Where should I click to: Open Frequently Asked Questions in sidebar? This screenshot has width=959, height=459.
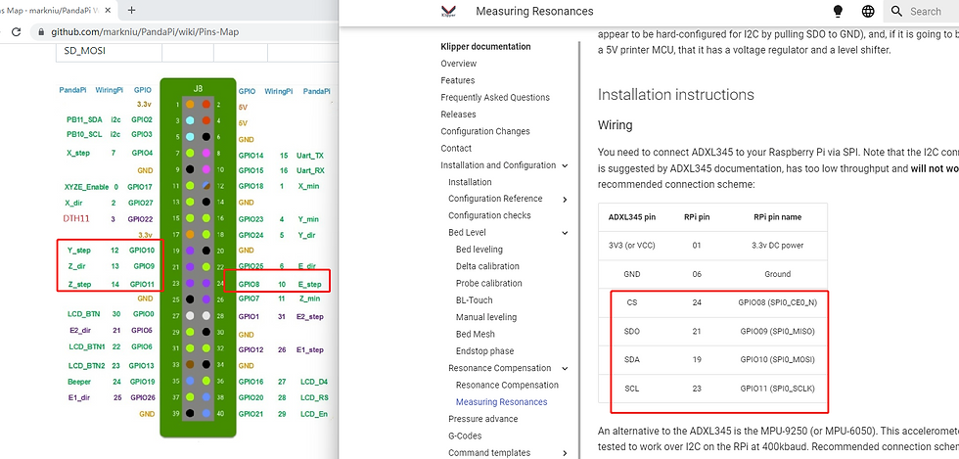495,98
